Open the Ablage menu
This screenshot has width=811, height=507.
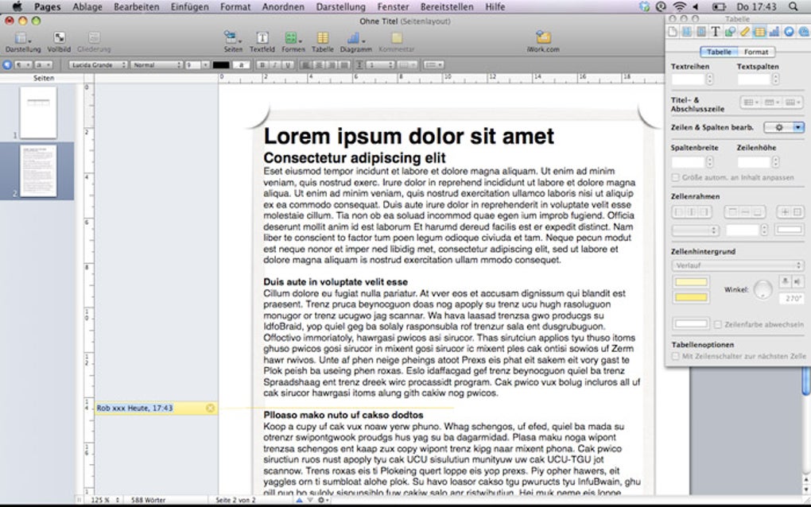point(87,6)
